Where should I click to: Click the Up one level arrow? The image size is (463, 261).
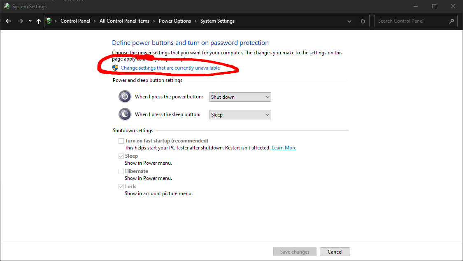pos(39,21)
